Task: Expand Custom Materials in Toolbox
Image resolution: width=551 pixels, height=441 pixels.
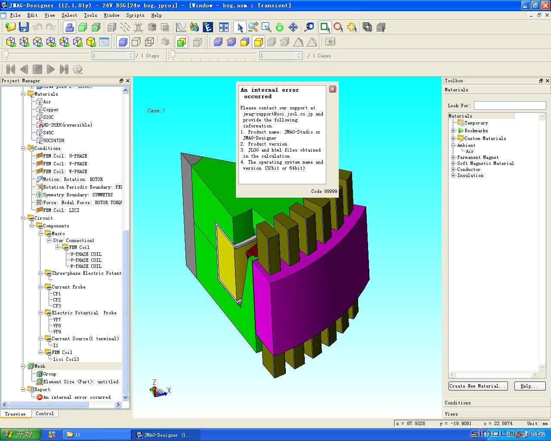Action: [x=453, y=138]
